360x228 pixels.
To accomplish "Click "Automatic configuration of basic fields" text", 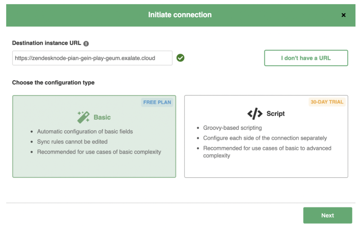I will coord(85,132).
